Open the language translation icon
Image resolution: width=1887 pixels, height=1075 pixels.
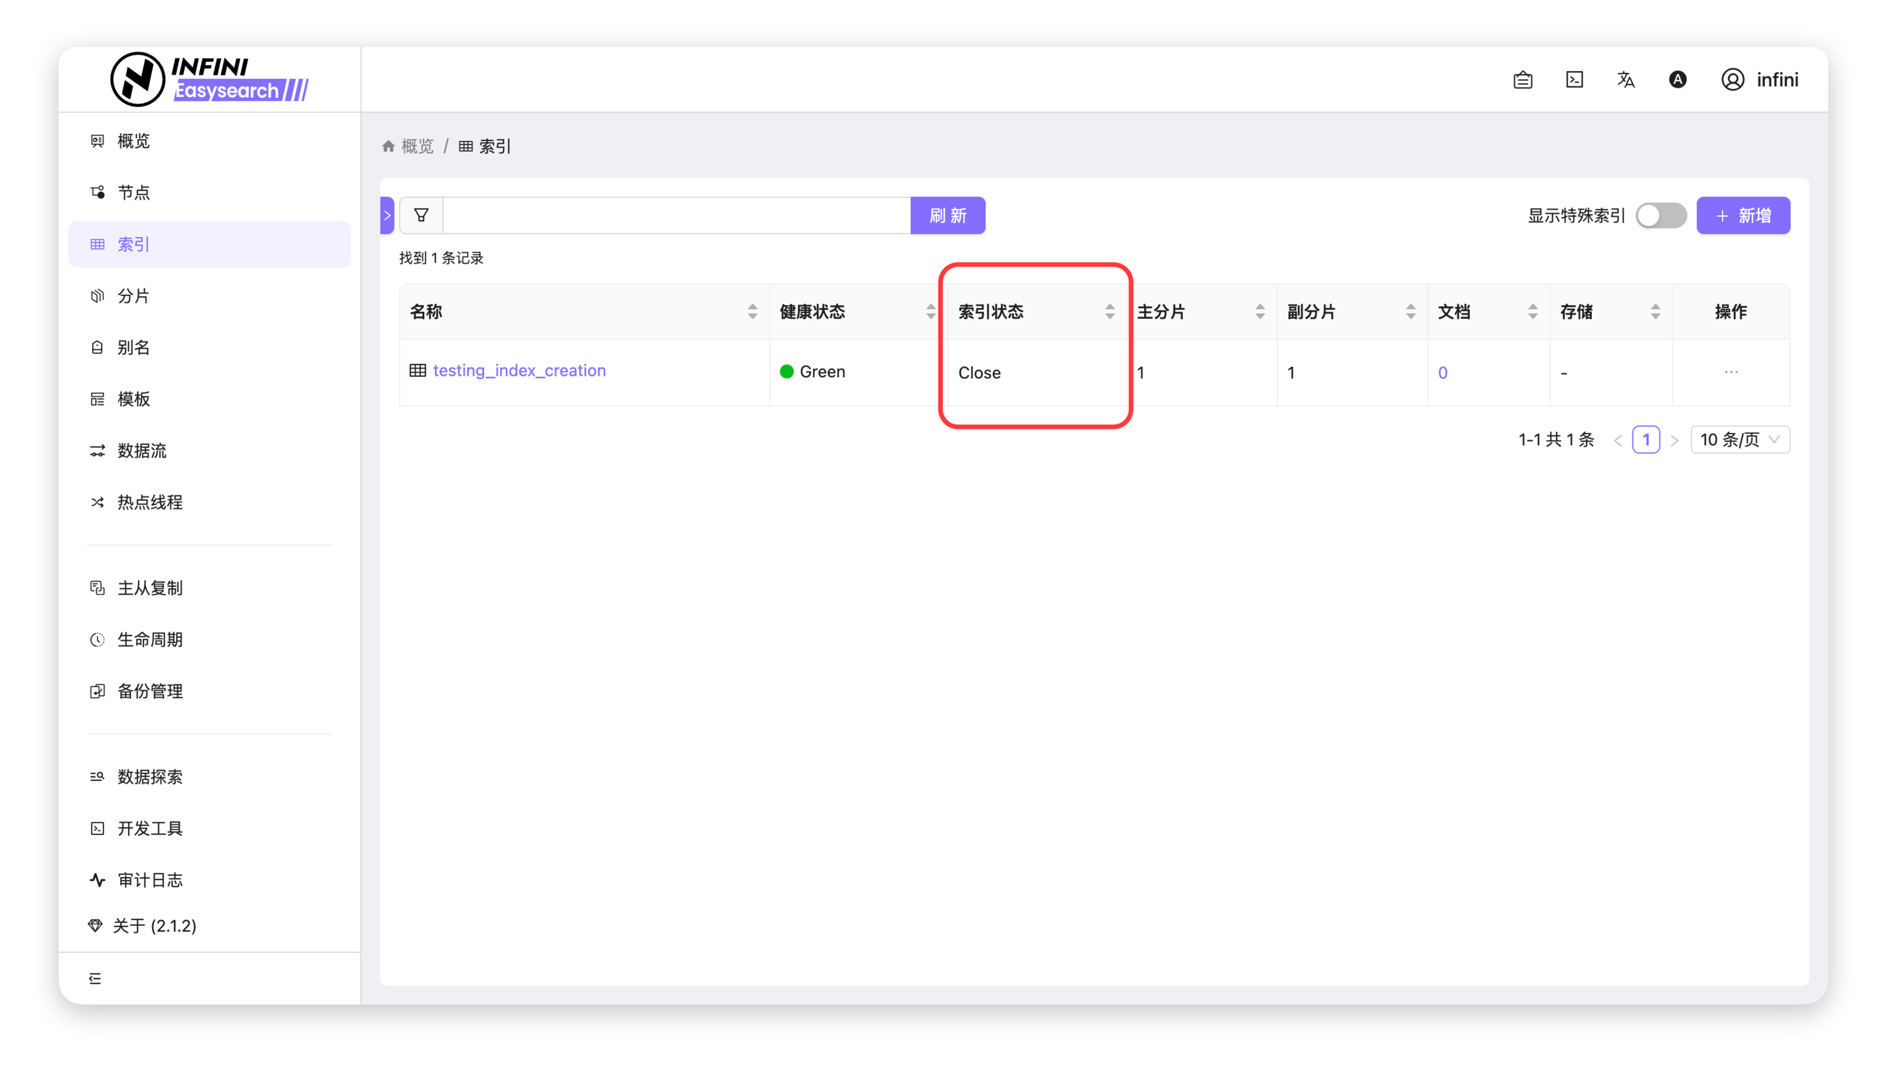[x=1626, y=80]
